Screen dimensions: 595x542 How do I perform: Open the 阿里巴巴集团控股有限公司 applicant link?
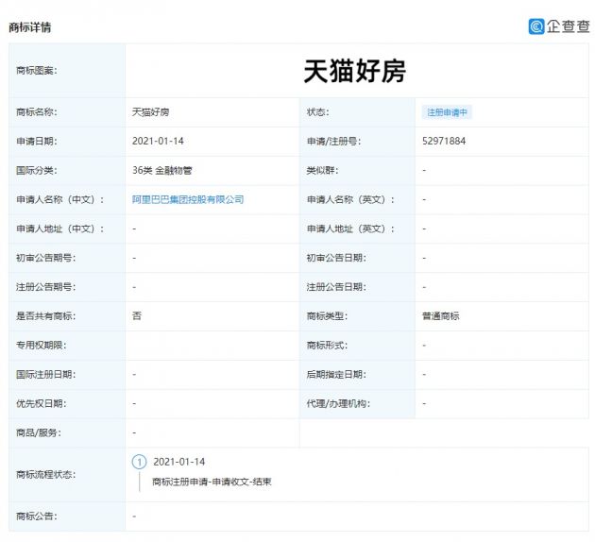(x=188, y=199)
